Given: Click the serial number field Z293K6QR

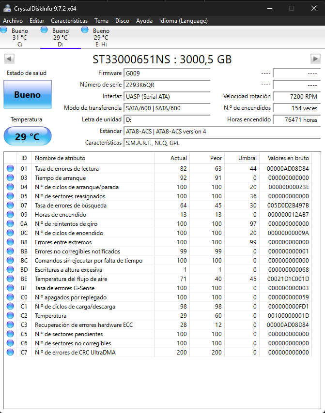Looking at the screenshot, I should point(167,85).
